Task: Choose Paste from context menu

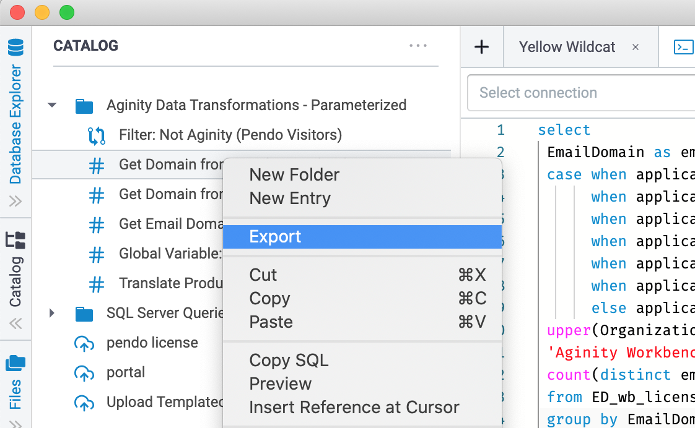Action: click(x=271, y=322)
